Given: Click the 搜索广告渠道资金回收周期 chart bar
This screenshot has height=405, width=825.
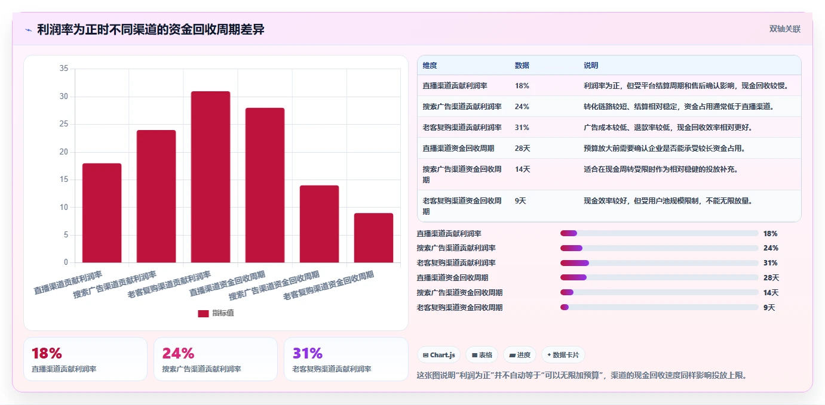Looking at the screenshot, I should point(319,224).
